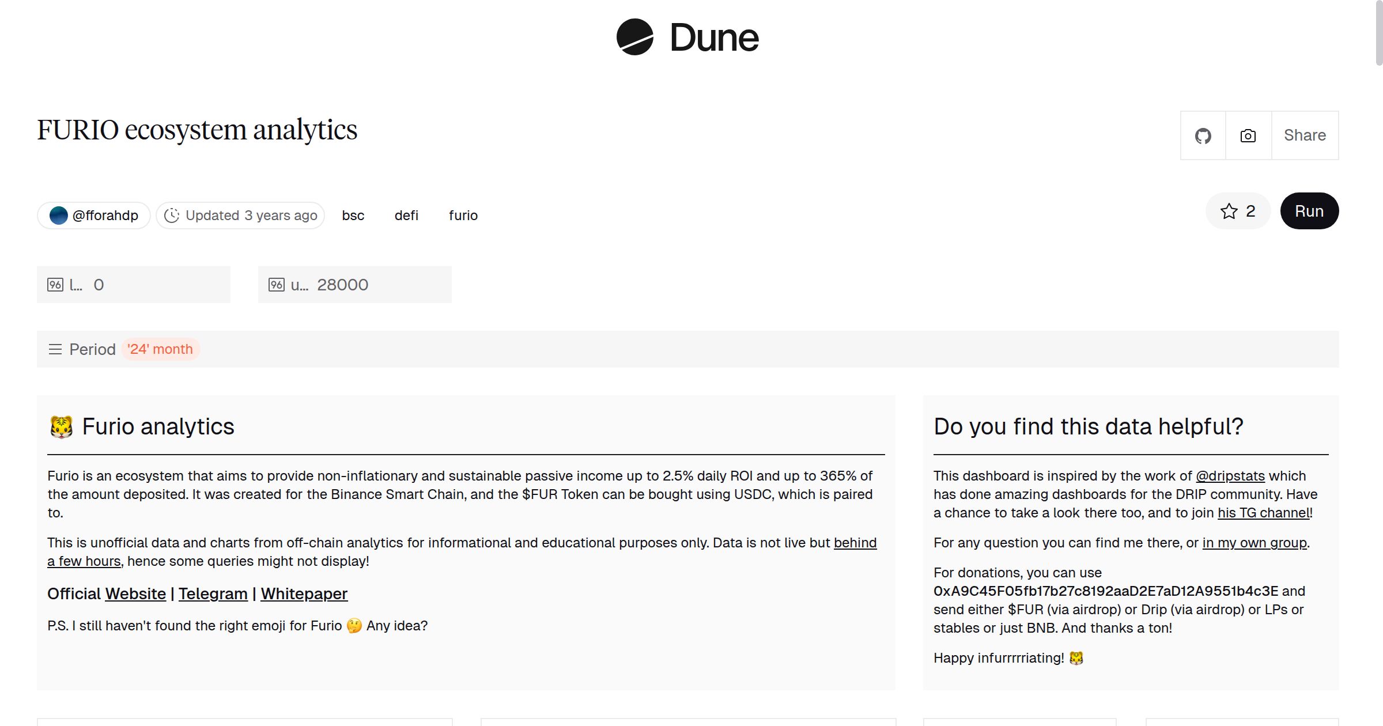Screen dimensions: 1383x726
Task: Open the Period filter selector
Action: (92, 349)
